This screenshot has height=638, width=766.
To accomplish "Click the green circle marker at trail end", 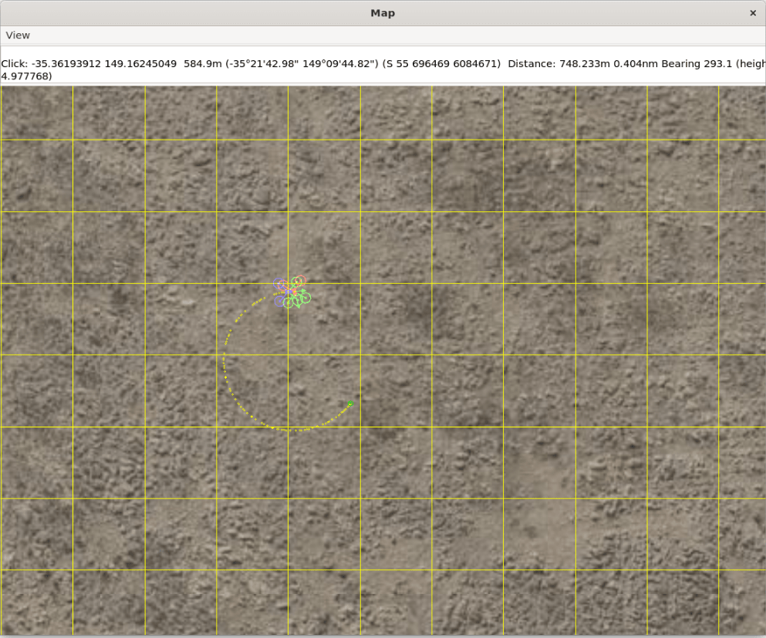I will tap(350, 403).
